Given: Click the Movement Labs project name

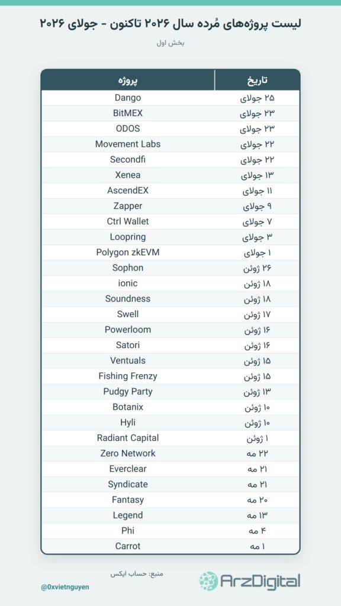Looking at the screenshot, I should pyautogui.click(x=128, y=144).
